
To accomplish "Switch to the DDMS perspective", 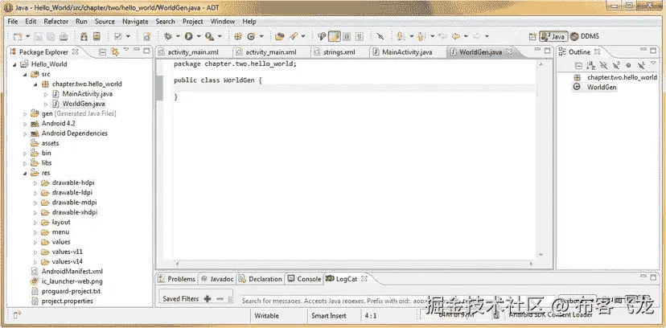I will (586, 36).
